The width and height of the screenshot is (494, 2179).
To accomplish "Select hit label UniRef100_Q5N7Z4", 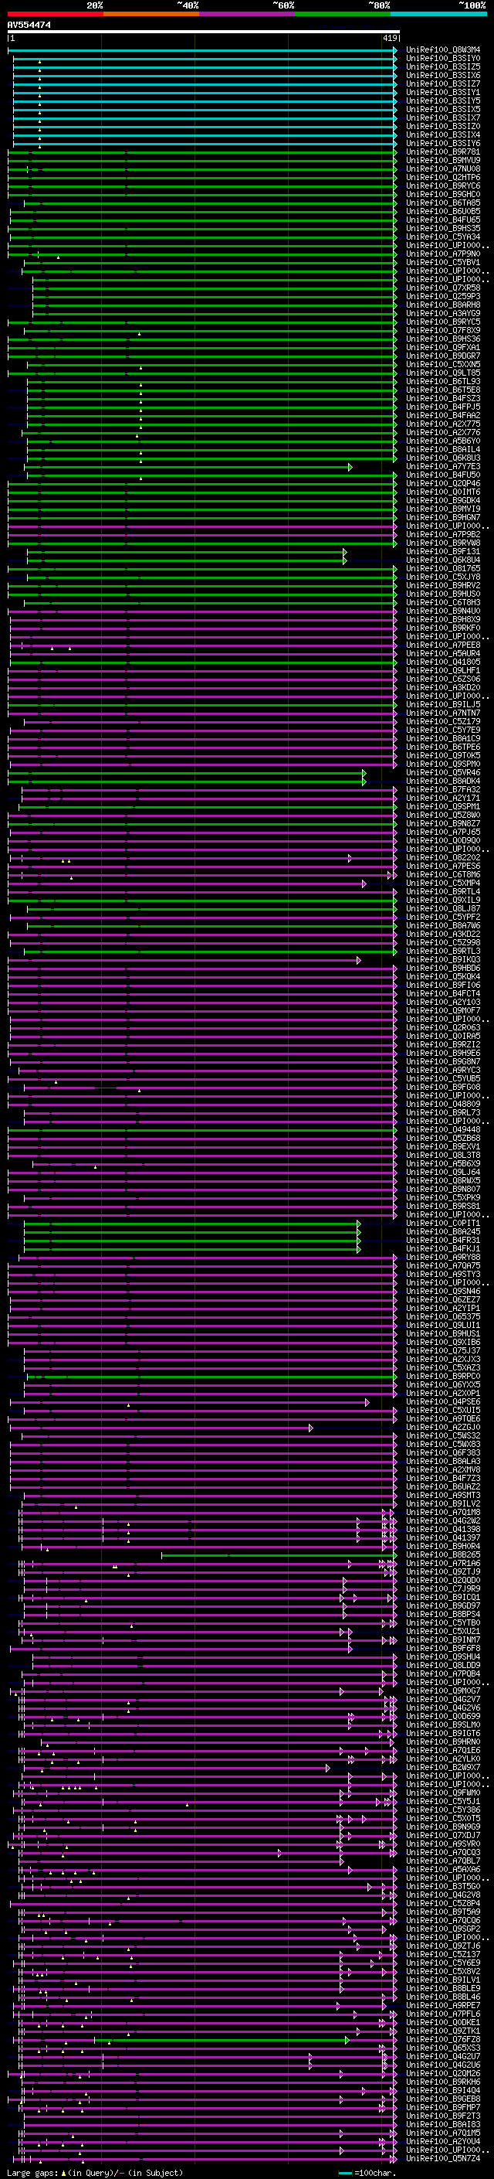I will 443,2159.
